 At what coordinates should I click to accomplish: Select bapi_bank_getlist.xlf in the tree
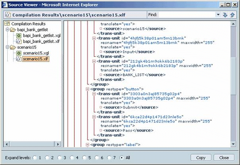click(x=41, y=41)
